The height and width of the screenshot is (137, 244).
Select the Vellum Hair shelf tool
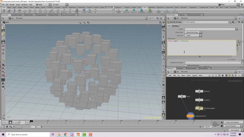point(134,11)
